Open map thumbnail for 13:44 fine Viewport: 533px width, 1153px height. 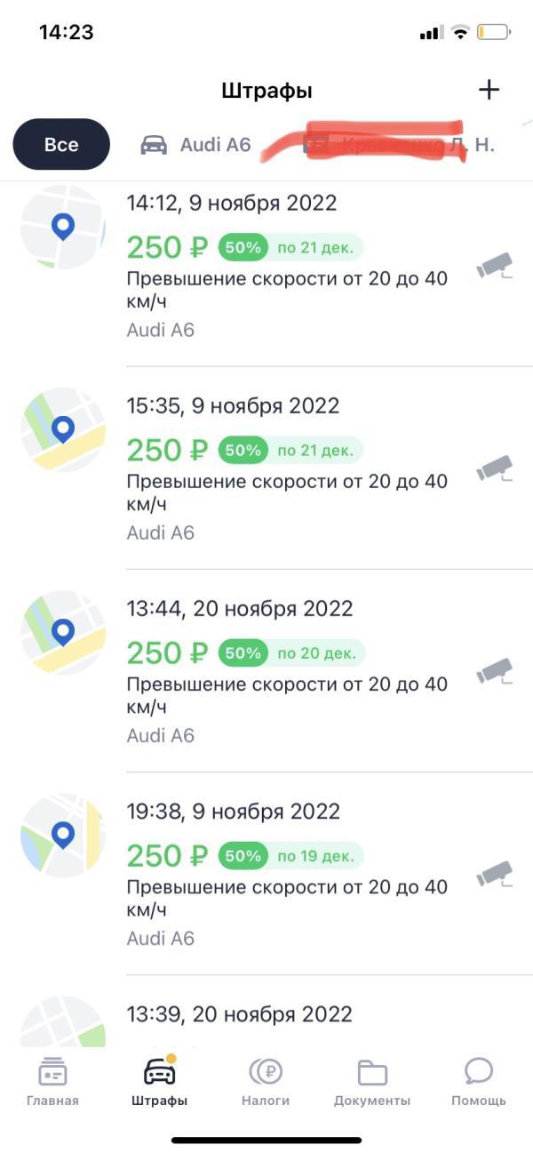(x=62, y=632)
